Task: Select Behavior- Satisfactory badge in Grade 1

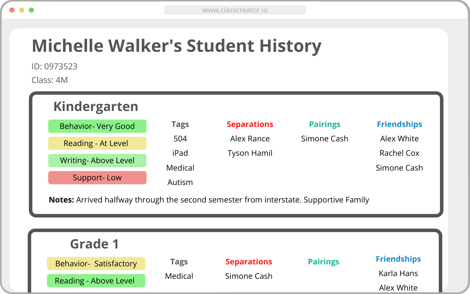Action: coord(96,264)
